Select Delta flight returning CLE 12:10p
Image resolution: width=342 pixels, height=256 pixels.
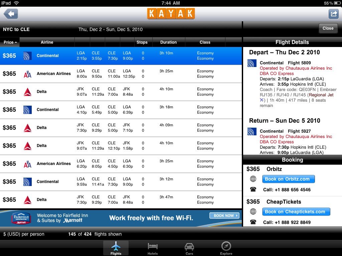click(121, 146)
